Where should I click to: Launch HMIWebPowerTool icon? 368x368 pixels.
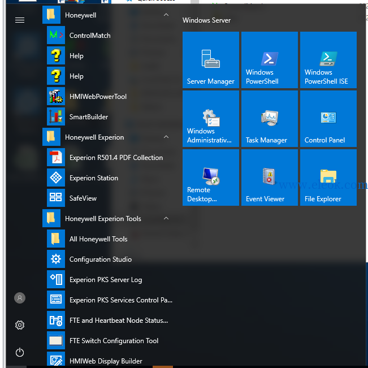[56, 96]
